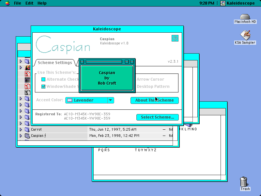261x196 pixels.
Task: Click the Kaleidoscope v1.8 scheme text
Action: click(x=114, y=43)
